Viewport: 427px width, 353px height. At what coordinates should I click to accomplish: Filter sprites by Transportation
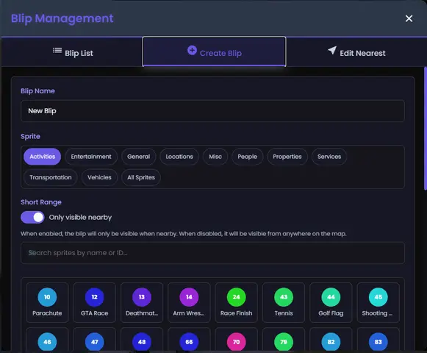(x=51, y=177)
